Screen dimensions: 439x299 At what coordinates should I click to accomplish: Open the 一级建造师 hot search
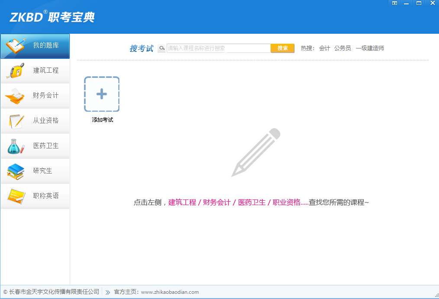[x=371, y=48]
